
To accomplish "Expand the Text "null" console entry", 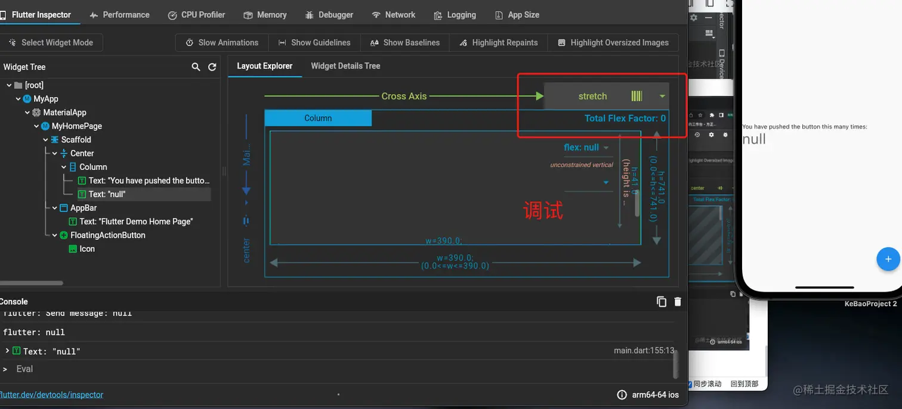I will (x=7, y=351).
